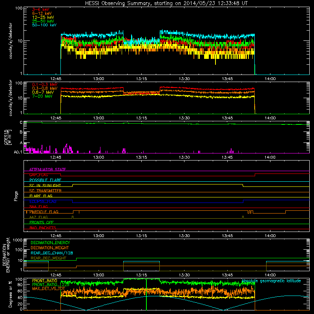Click the 1000 tick label in decimation panel
Viewport: 314px width, 314px height.
[x=18, y=240]
